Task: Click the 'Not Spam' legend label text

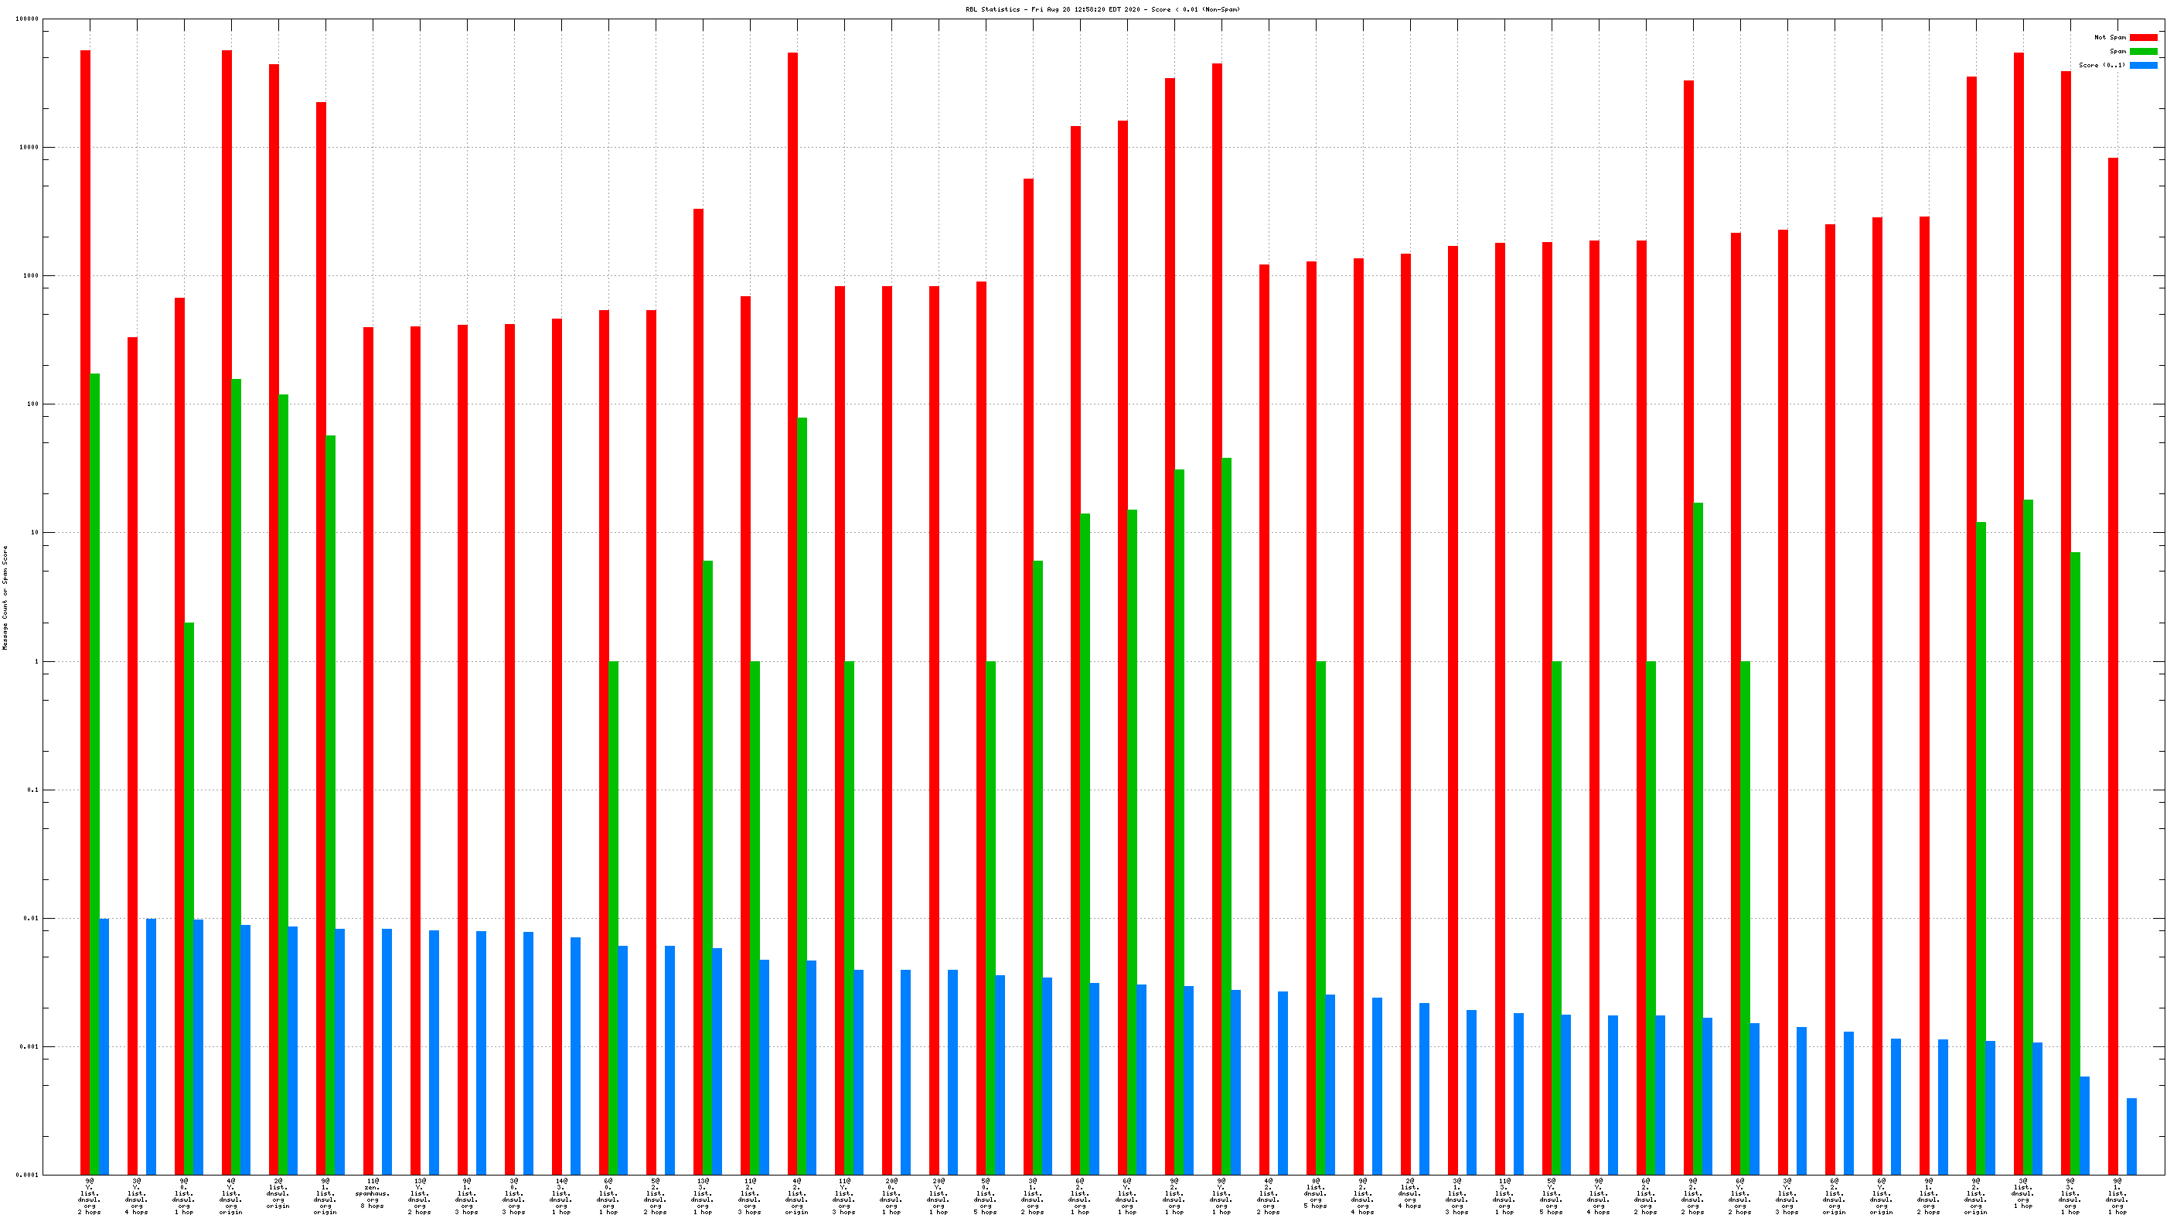Action: click(2110, 37)
